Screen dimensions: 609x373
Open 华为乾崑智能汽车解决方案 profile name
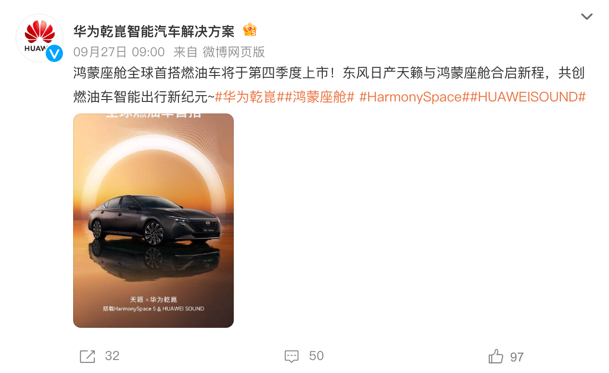click(154, 32)
